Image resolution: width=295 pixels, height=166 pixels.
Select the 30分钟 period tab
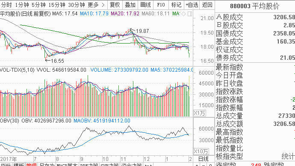(x=77, y=5)
